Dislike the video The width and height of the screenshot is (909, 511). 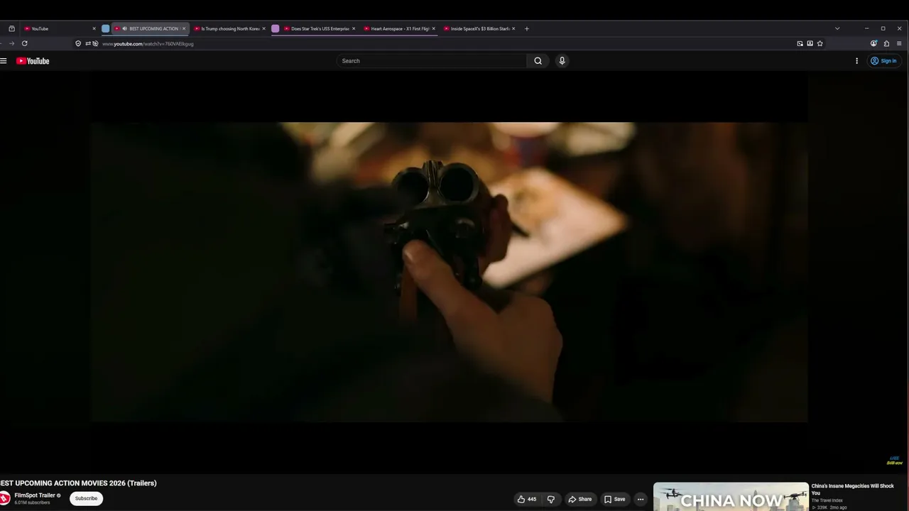[550, 499]
